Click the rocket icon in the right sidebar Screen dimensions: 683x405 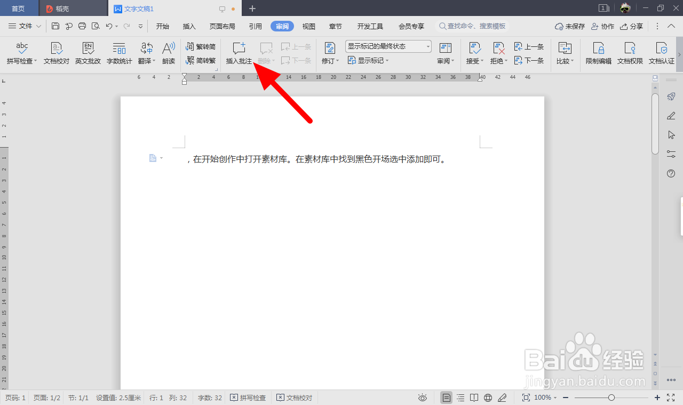pyautogui.click(x=671, y=96)
